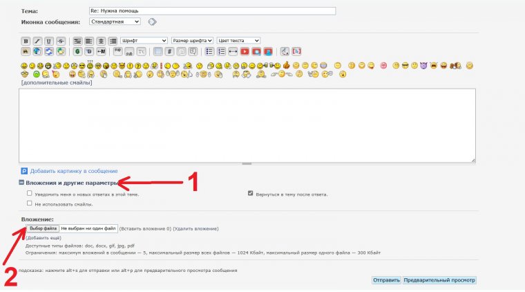Screen dimensions: 525x292
Task: Open the Стандартная message icon dropdown
Action: click(115, 21)
